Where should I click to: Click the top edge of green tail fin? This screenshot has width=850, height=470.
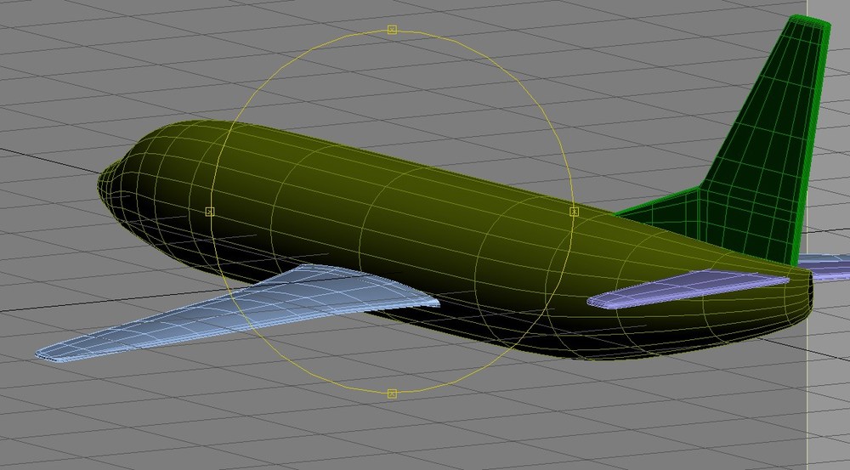811,20
